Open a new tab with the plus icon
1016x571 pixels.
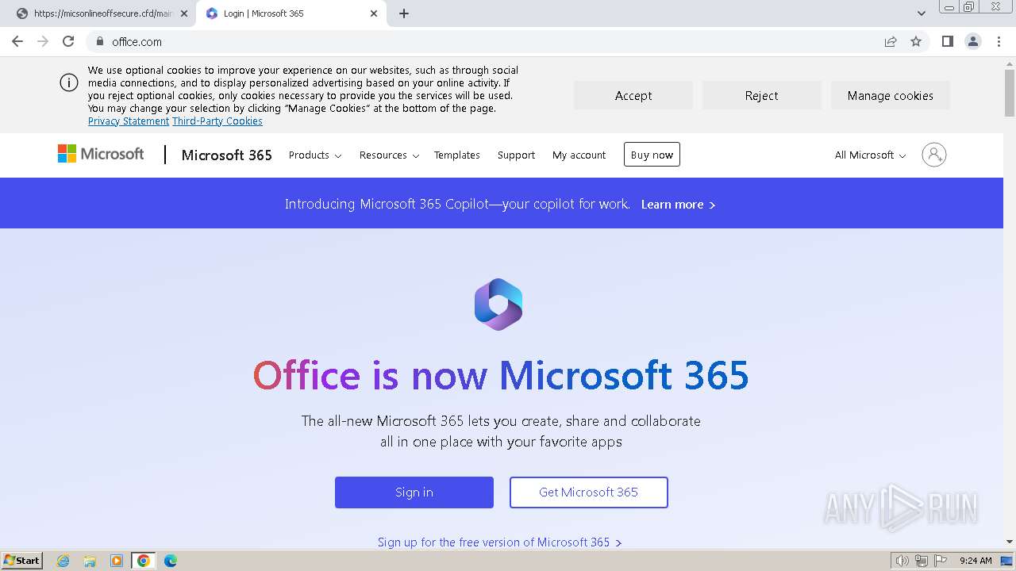[404, 13]
